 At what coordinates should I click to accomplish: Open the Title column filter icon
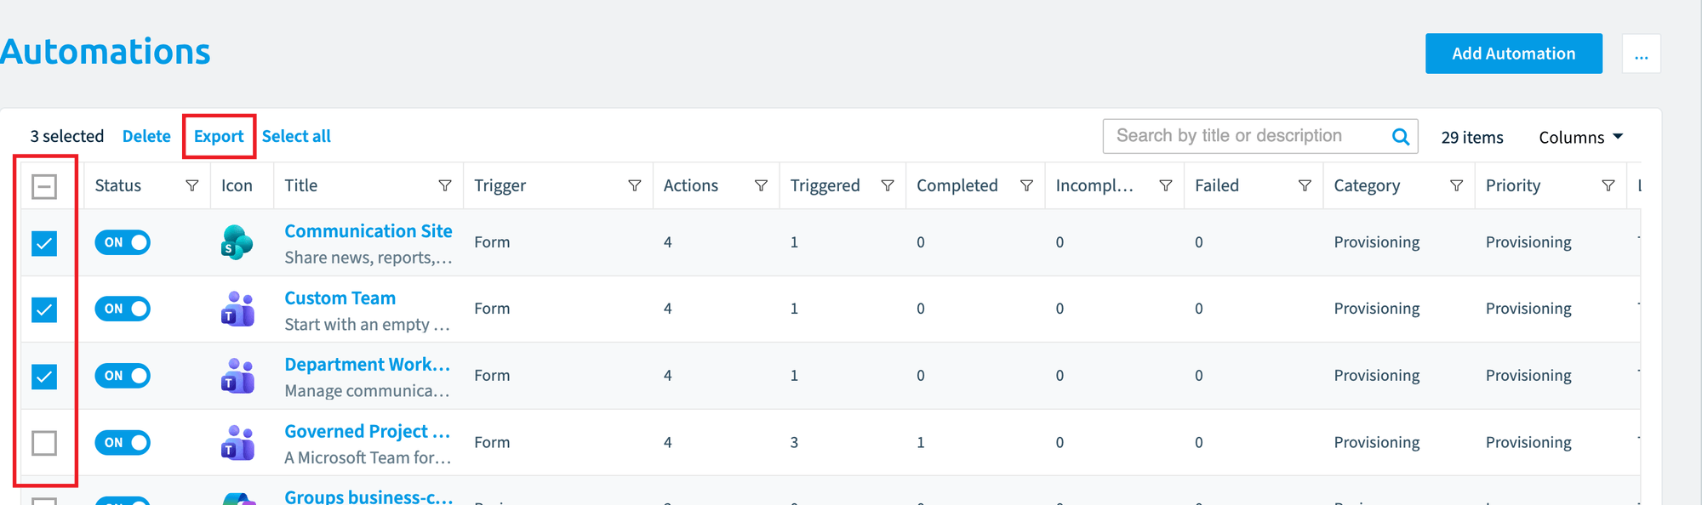445,185
